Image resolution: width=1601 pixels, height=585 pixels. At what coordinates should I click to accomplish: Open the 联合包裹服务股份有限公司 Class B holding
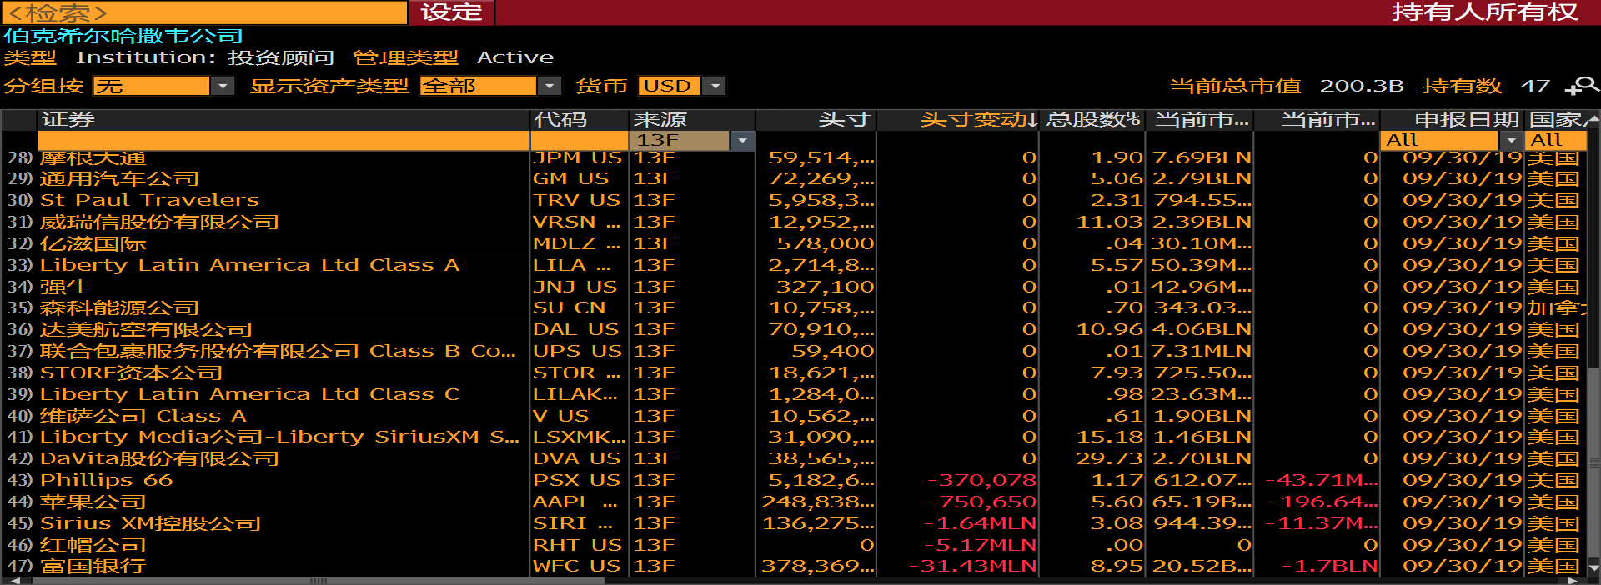[x=278, y=351]
